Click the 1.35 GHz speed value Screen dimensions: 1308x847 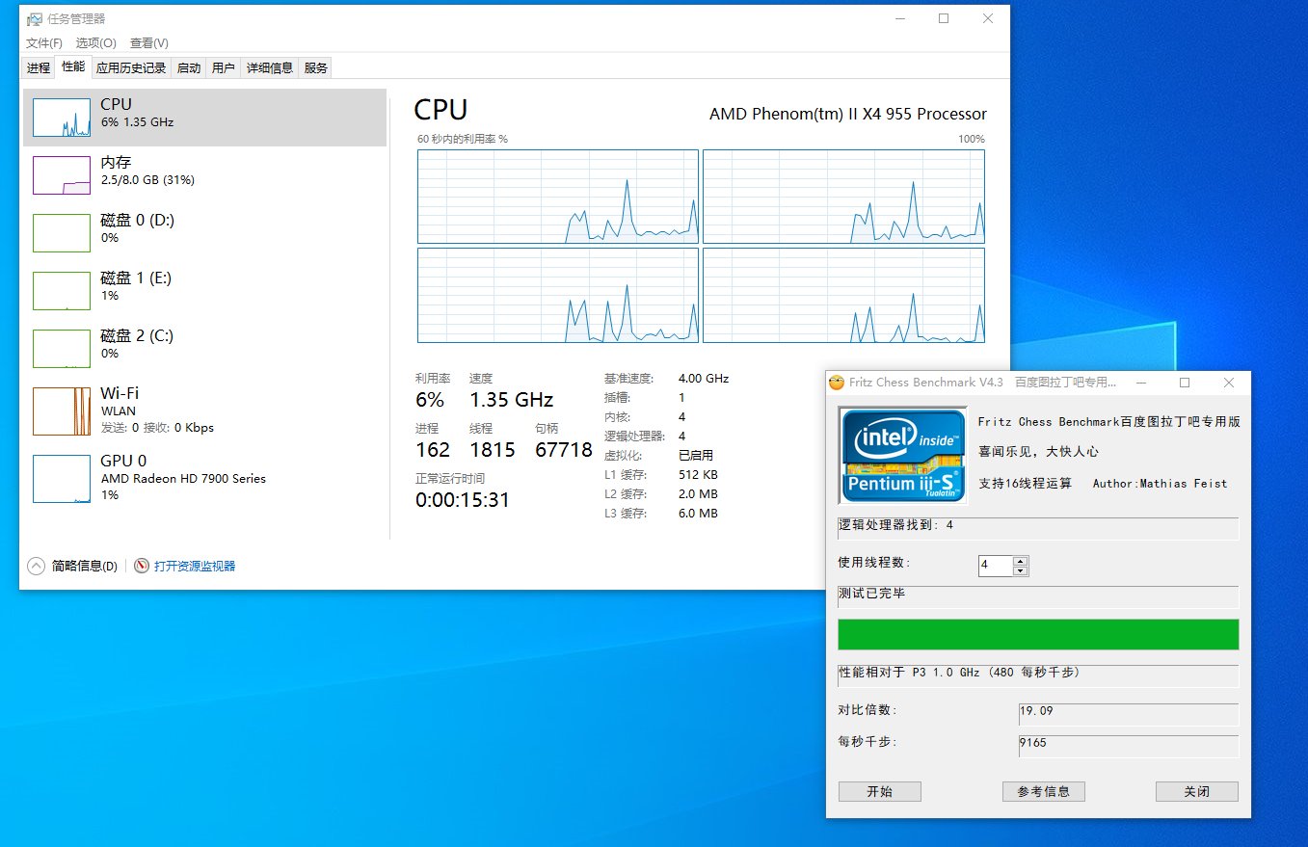coord(511,400)
